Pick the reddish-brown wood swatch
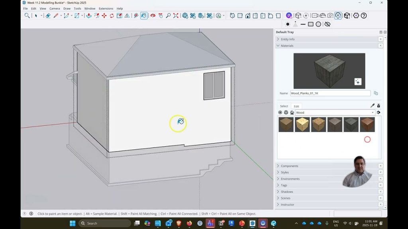This screenshot has width=408, height=229. click(367, 124)
